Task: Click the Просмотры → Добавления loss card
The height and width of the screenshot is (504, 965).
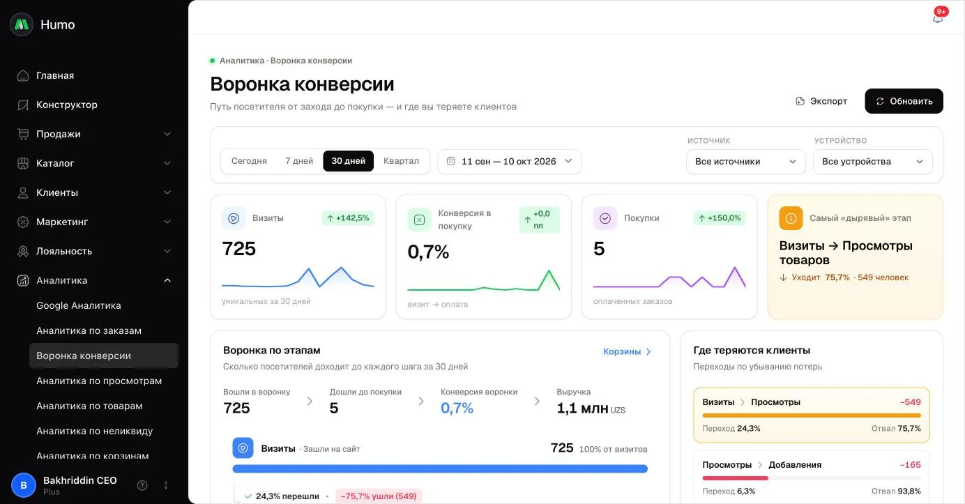Action: click(x=812, y=478)
